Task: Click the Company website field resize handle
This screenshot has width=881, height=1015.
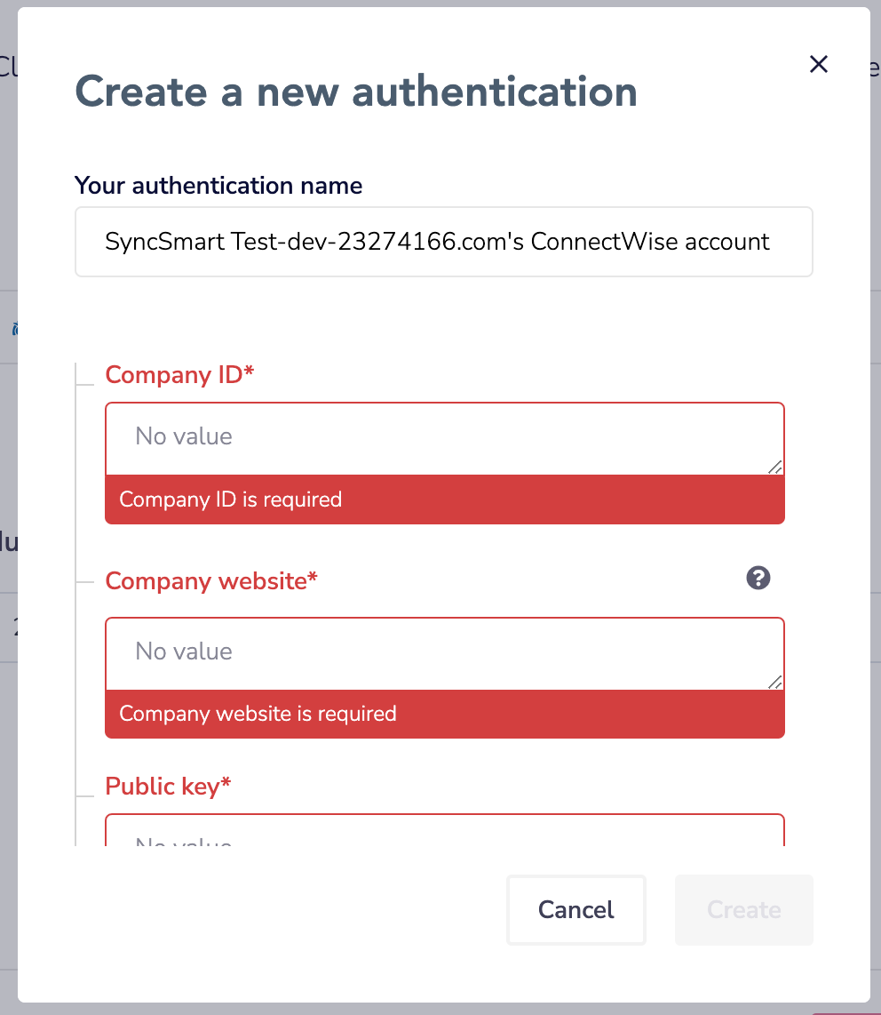Action: (774, 682)
